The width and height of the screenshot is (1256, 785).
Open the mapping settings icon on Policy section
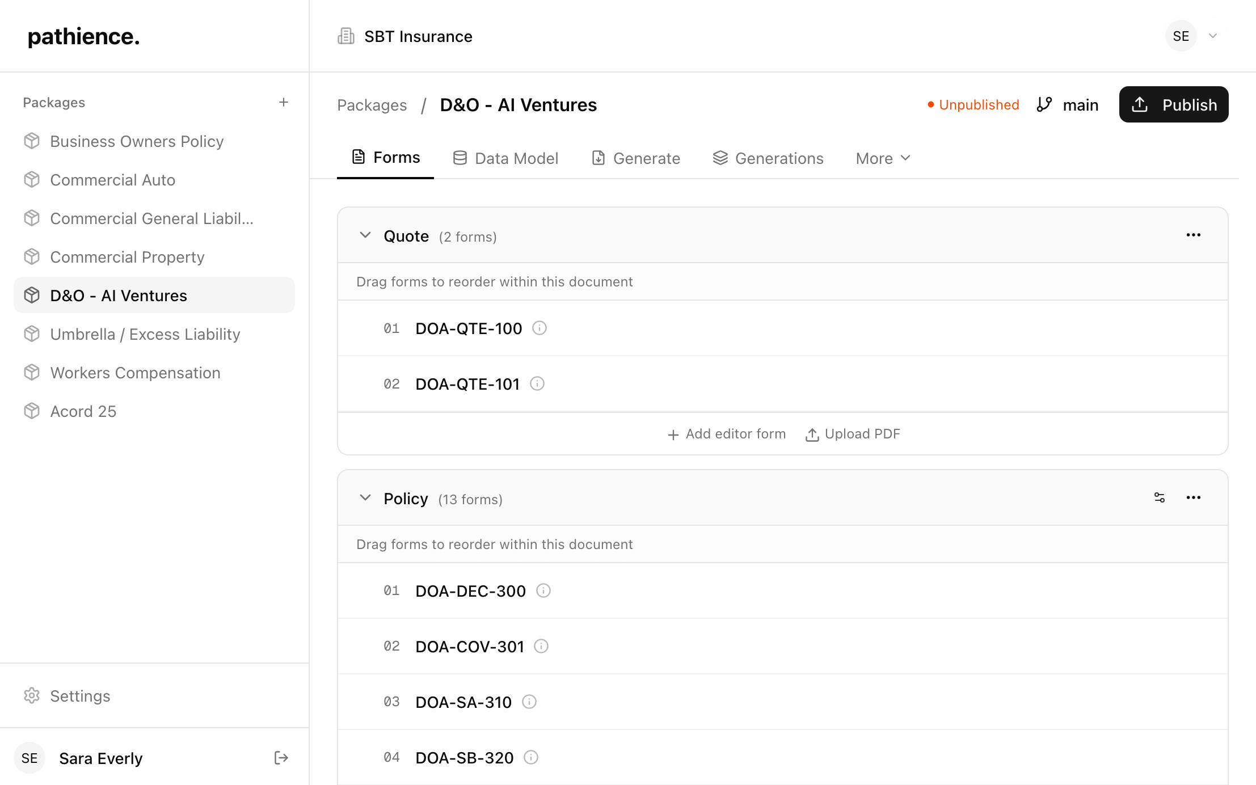(1160, 497)
